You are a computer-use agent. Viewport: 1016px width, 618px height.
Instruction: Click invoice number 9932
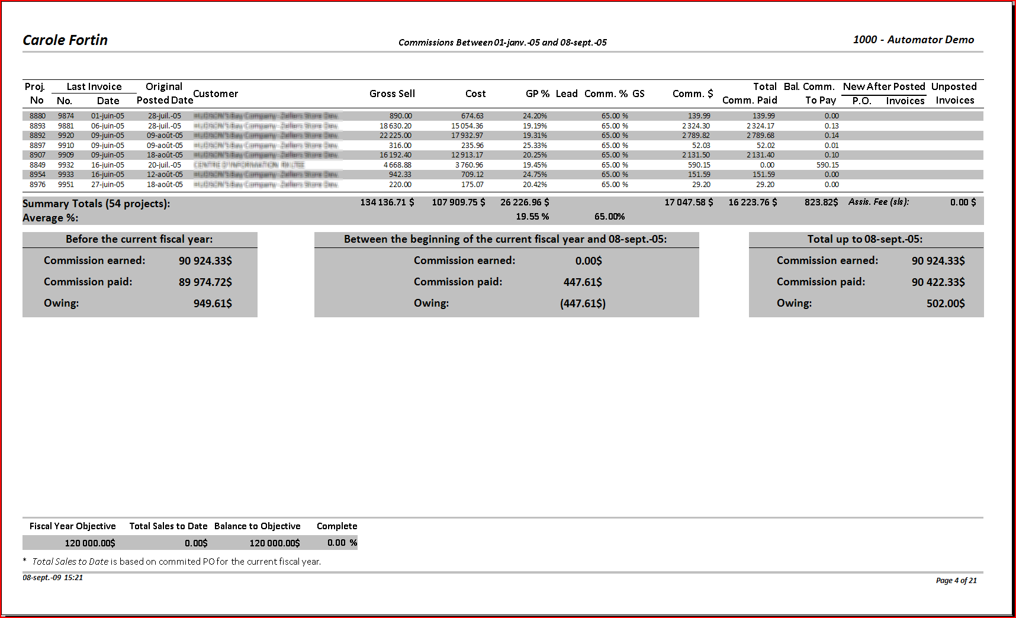[66, 165]
